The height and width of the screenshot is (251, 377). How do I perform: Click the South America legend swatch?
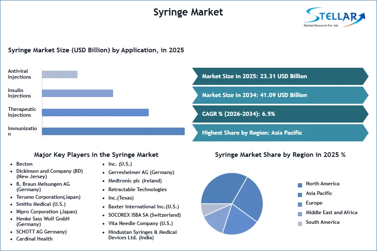coord(300,224)
